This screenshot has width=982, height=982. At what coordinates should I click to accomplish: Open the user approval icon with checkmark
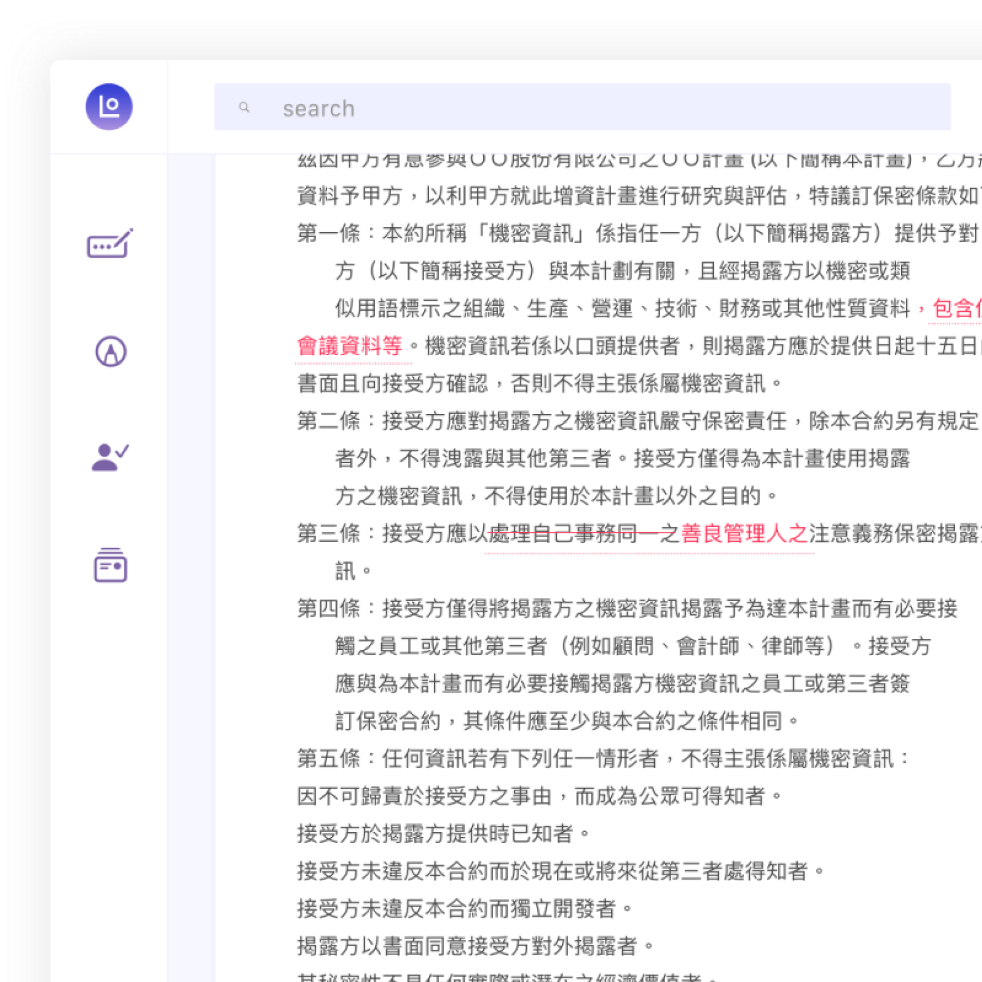110,458
